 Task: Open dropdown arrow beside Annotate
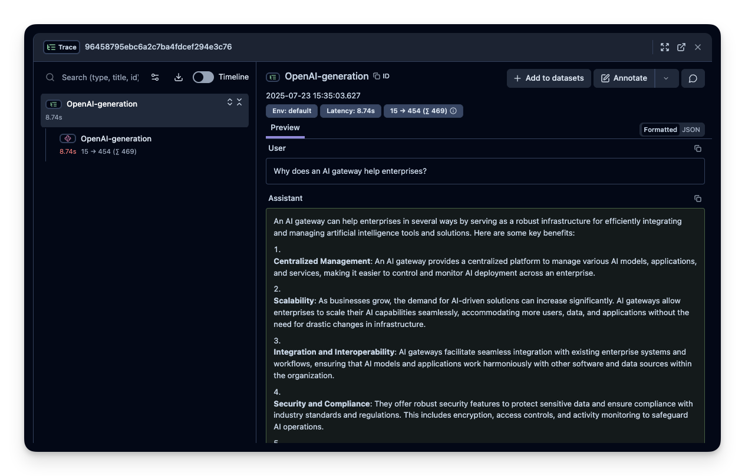click(x=666, y=78)
